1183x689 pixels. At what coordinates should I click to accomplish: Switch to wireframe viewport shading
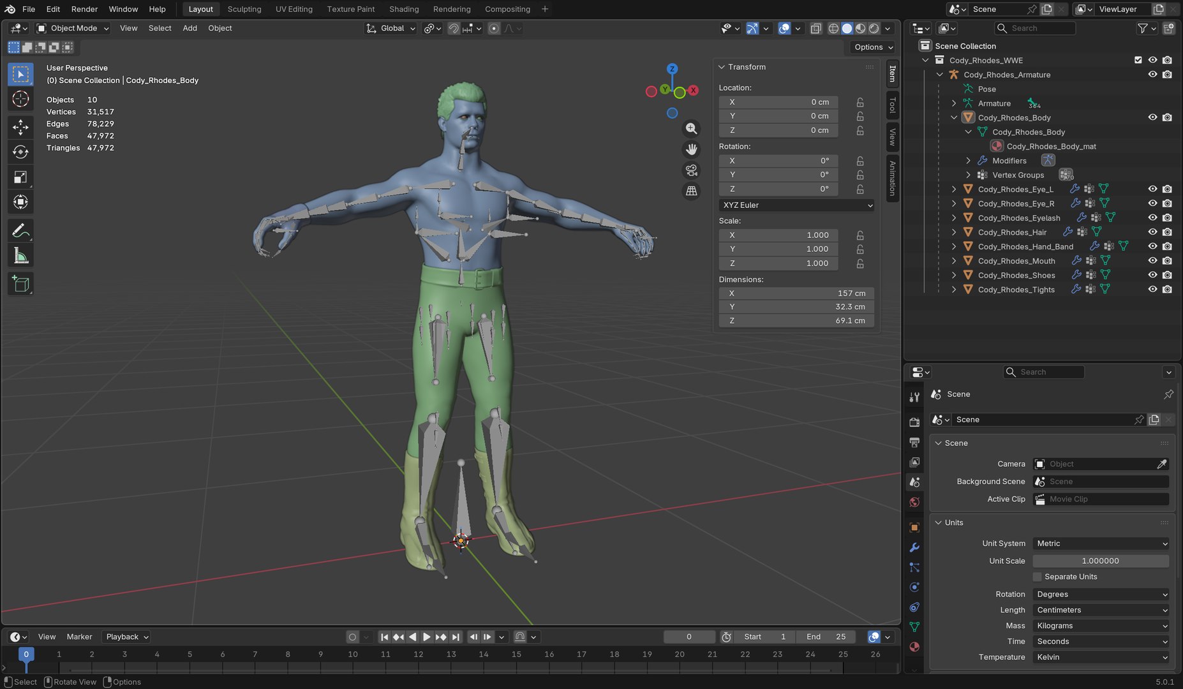(x=833, y=28)
